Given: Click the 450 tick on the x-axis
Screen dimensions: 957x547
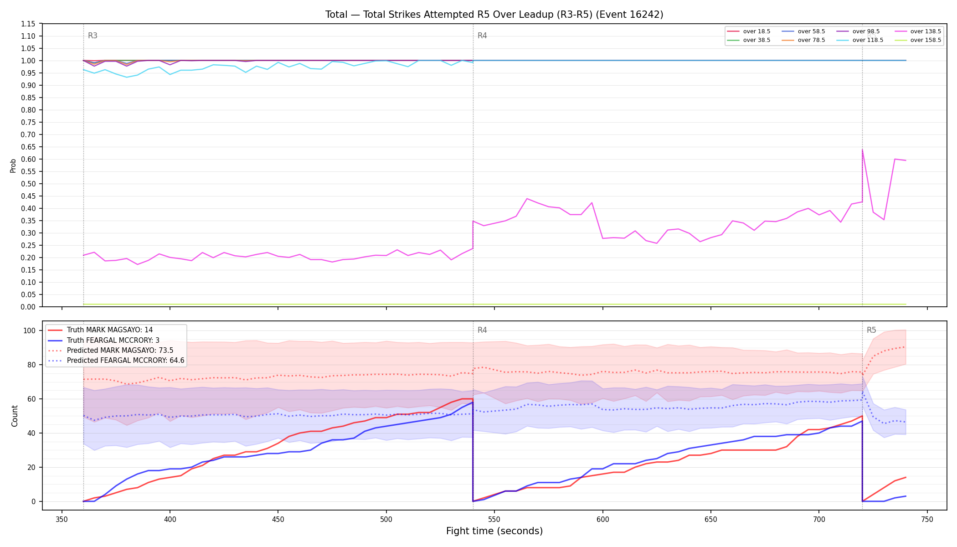Looking at the screenshot, I should click(278, 519).
